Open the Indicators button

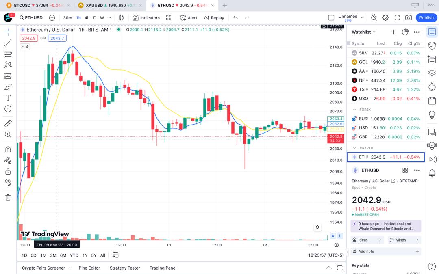(x=146, y=18)
